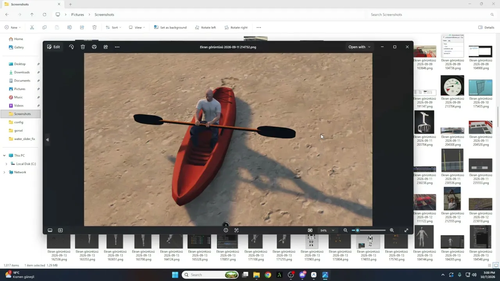Click Explorer toolbar's Share icon
Viewport: 500px width, 281px height.
click(x=82, y=27)
